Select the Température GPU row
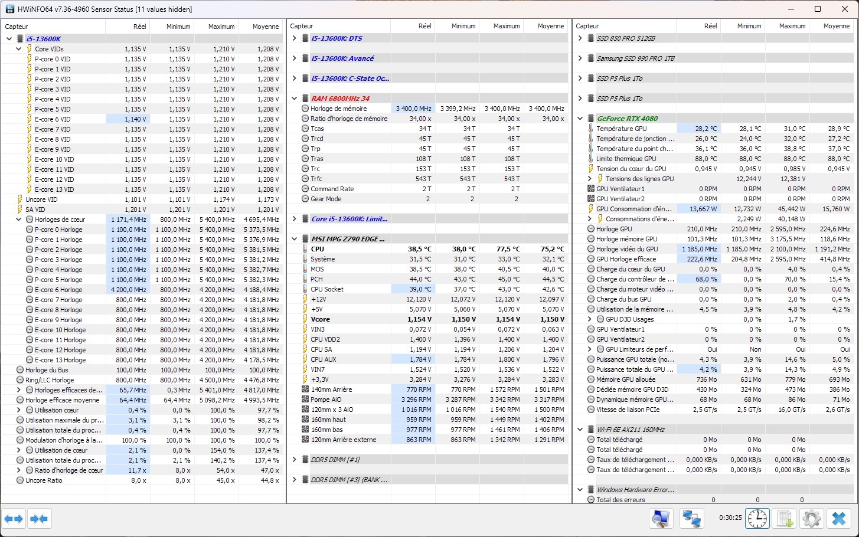 click(x=622, y=129)
